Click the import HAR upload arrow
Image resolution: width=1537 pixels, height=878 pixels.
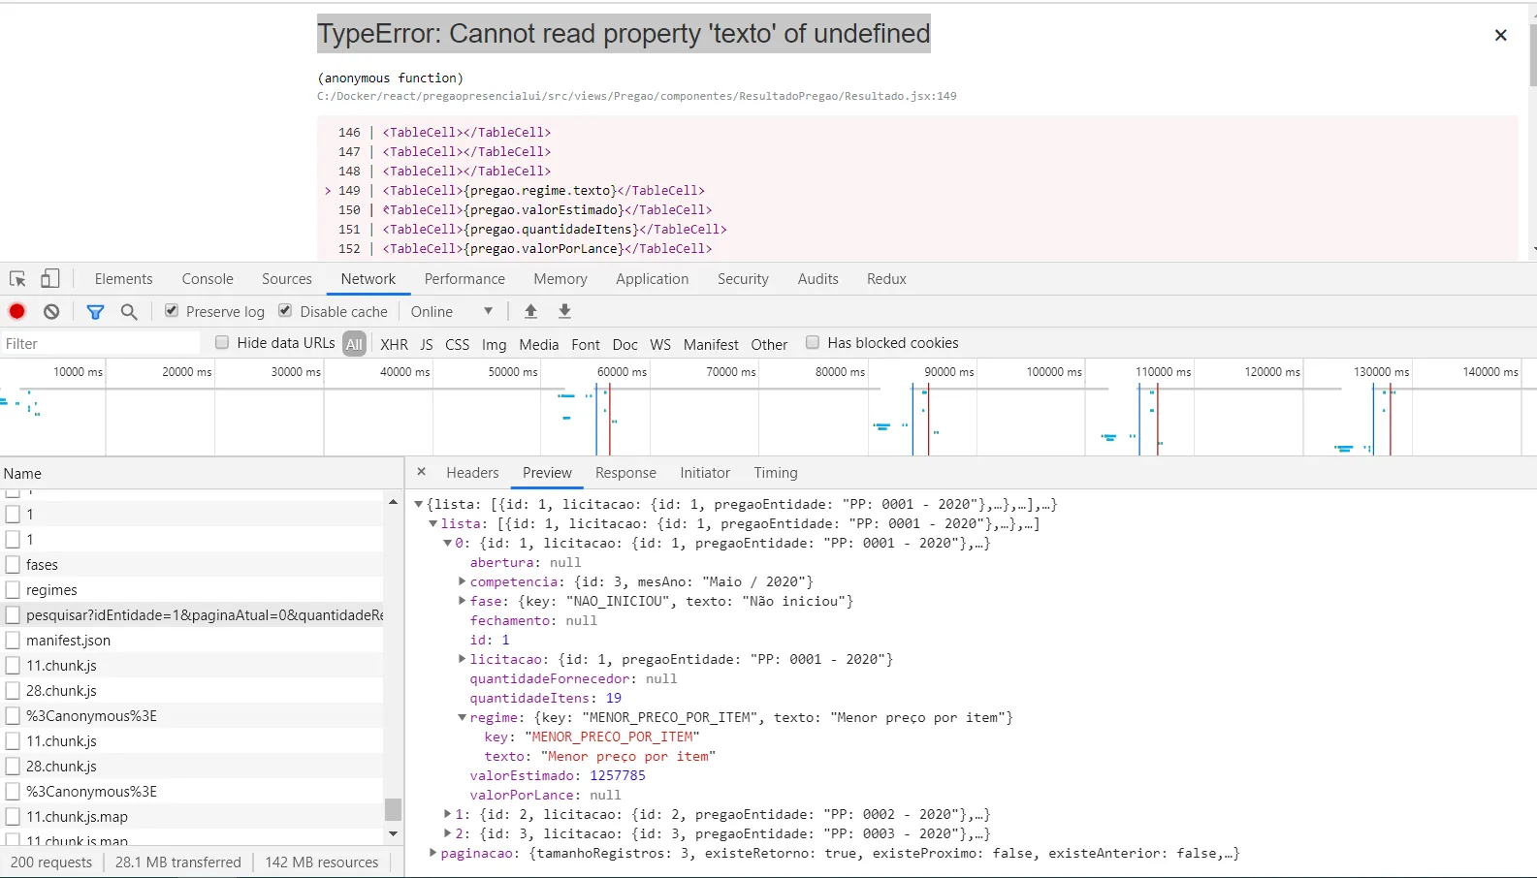click(530, 311)
